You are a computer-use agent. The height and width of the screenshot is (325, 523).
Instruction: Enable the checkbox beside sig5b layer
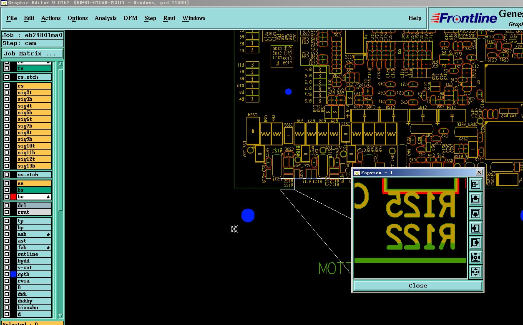7,112
